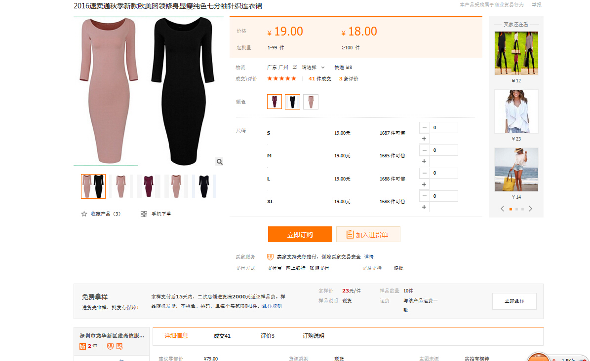Select the black dress color option
The width and height of the screenshot is (590, 361).
292,102
